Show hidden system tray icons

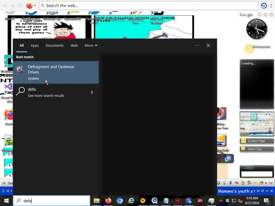(x=221, y=201)
